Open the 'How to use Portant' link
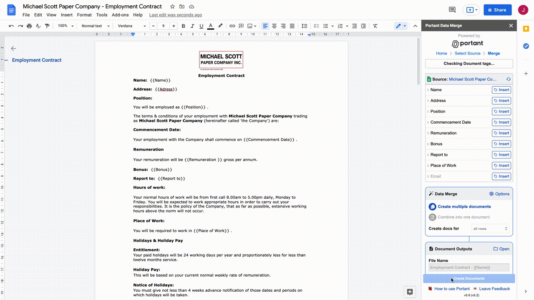Image resolution: width=534 pixels, height=300 pixels. pyautogui.click(x=451, y=289)
